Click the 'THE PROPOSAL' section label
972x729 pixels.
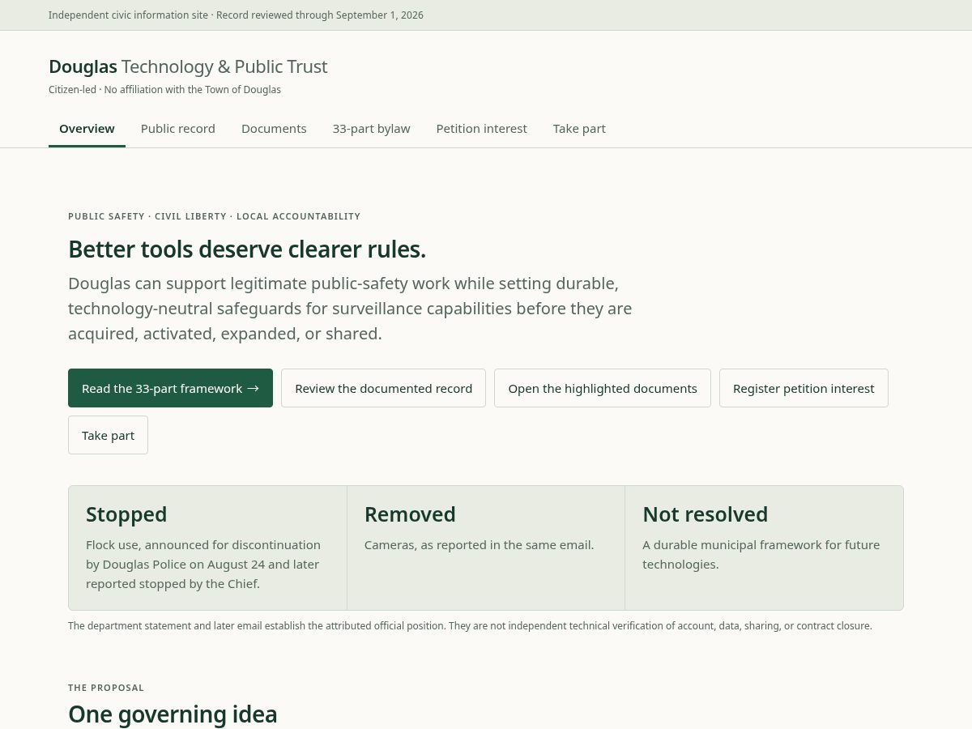(106, 688)
